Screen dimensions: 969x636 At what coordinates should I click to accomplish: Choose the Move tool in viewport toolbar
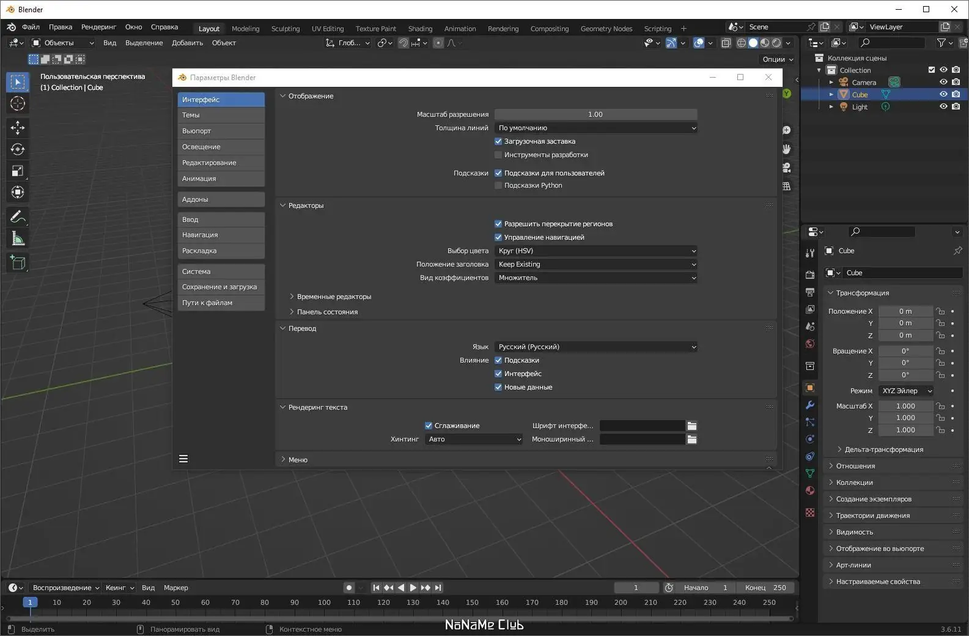(x=18, y=127)
